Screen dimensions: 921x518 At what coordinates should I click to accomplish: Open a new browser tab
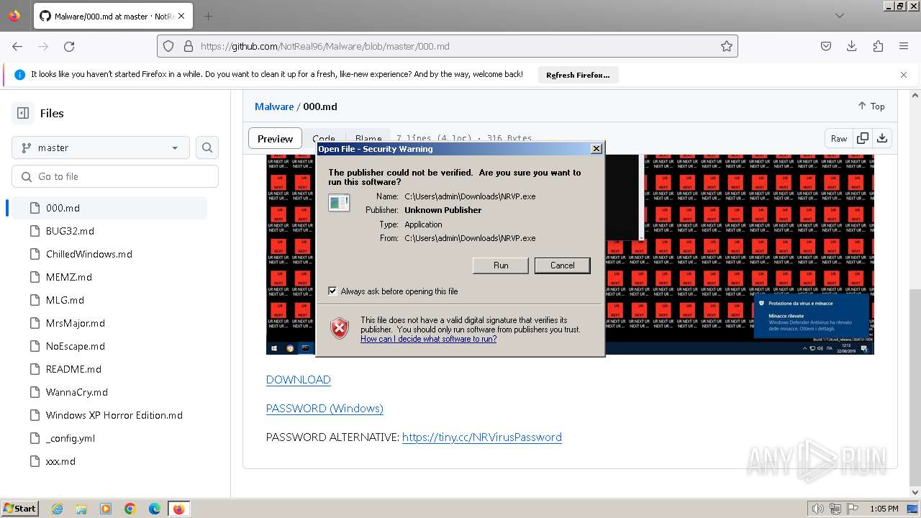208,16
